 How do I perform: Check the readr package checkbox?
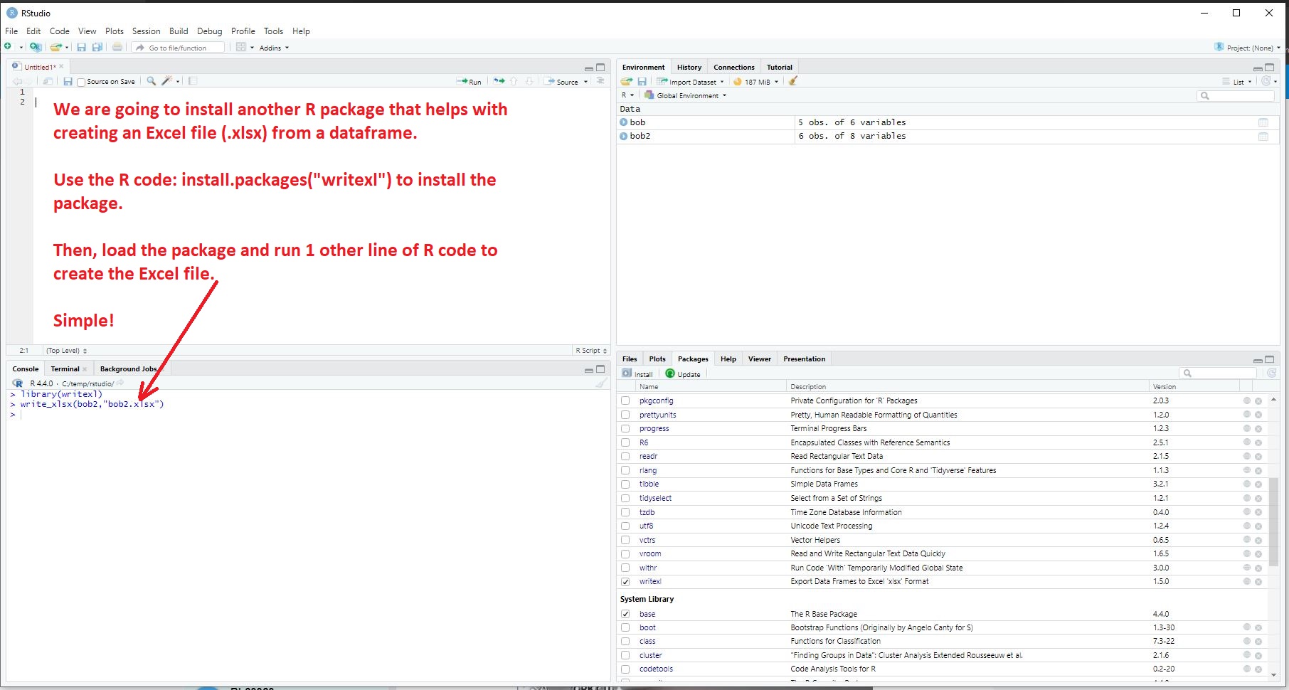[x=625, y=457]
